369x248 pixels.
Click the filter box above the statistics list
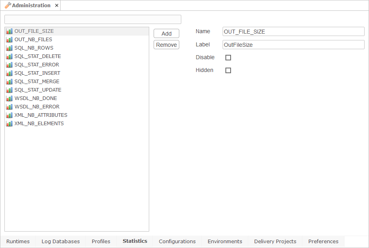tap(93, 20)
